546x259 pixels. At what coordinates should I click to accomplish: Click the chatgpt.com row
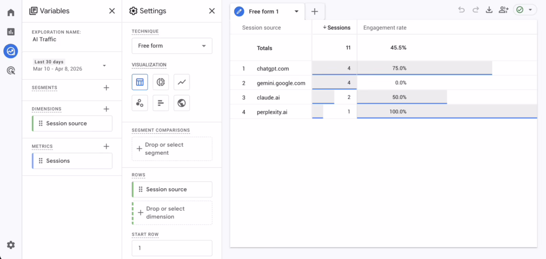[x=383, y=68]
